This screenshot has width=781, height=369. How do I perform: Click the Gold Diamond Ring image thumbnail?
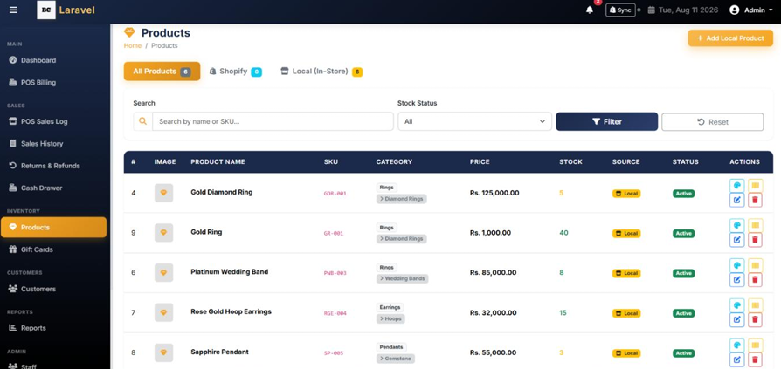[163, 193]
